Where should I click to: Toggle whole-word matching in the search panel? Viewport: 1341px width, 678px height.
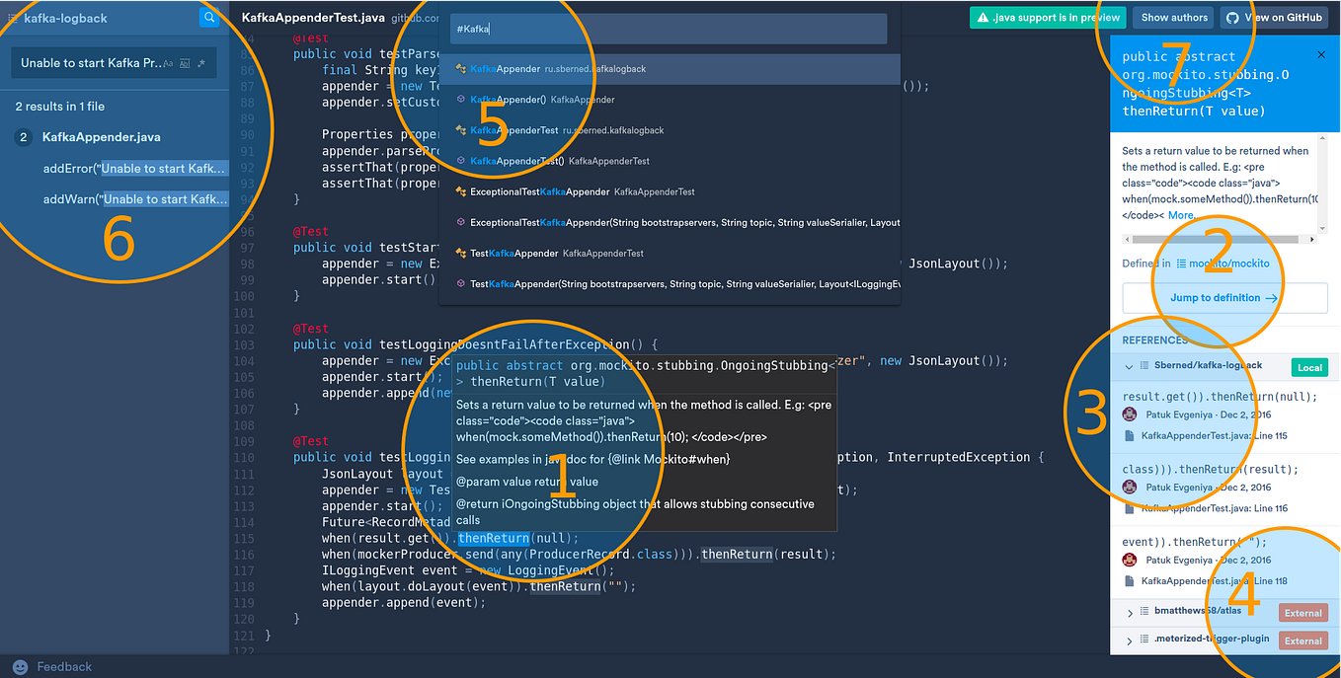185,62
